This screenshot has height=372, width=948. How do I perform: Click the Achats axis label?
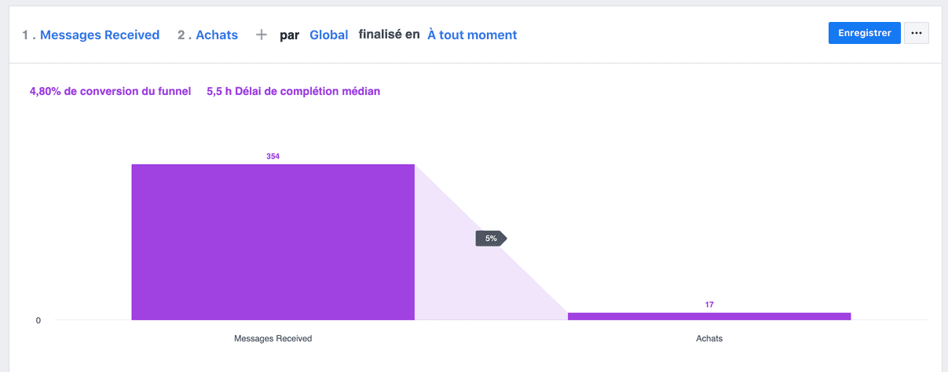click(x=709, y=339)
